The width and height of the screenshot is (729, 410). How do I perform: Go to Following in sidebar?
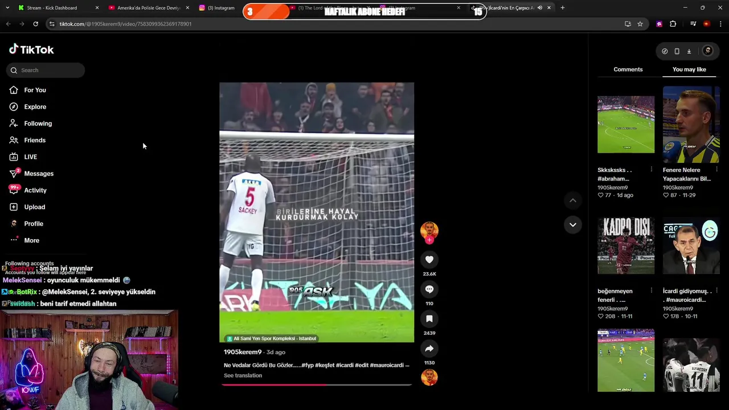38,124
